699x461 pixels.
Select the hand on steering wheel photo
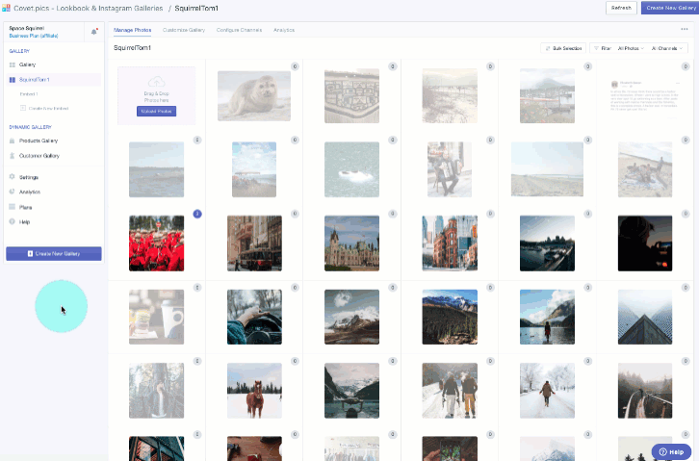(x=254, y=317)
